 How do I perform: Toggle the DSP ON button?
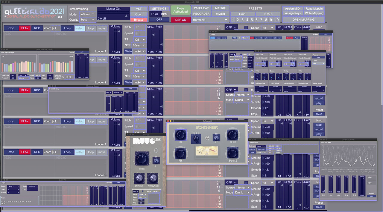coord(181,20)
